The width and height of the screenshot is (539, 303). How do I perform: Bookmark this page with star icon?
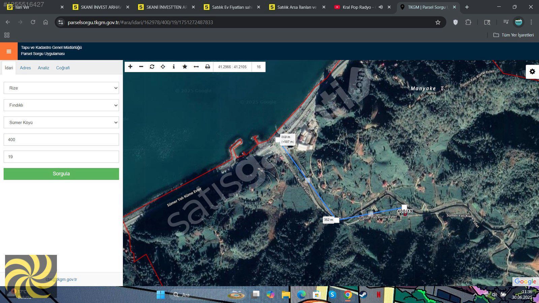(x=438, y=22)
